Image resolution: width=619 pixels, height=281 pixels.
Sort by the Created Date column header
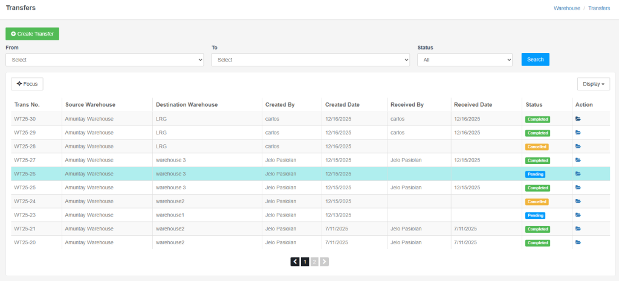[342, 104]
